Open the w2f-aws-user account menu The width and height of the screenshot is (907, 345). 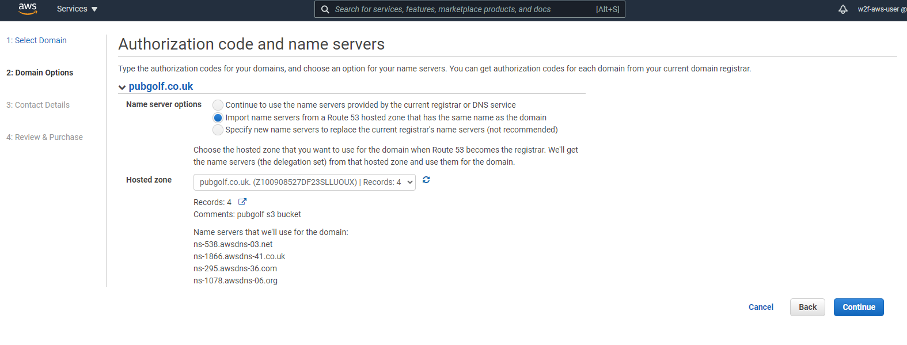pos(882,9)
